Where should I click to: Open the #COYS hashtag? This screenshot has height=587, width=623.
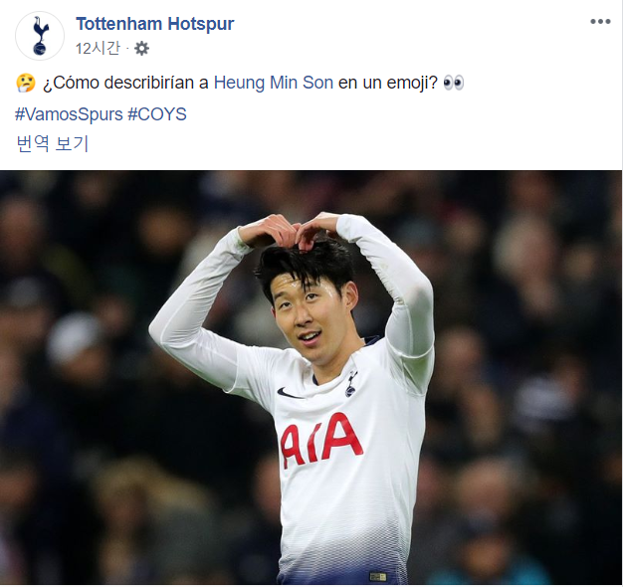tap(157, 114)
